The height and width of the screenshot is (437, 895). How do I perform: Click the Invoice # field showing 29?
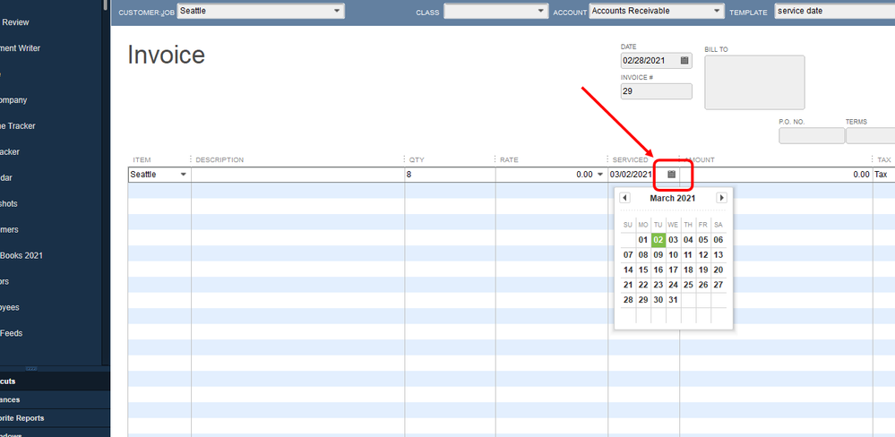(x=657, y=91)
